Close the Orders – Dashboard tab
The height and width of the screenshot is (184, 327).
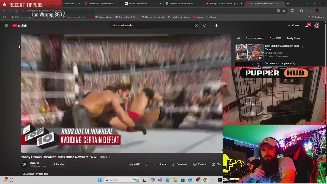click(160, 4)
